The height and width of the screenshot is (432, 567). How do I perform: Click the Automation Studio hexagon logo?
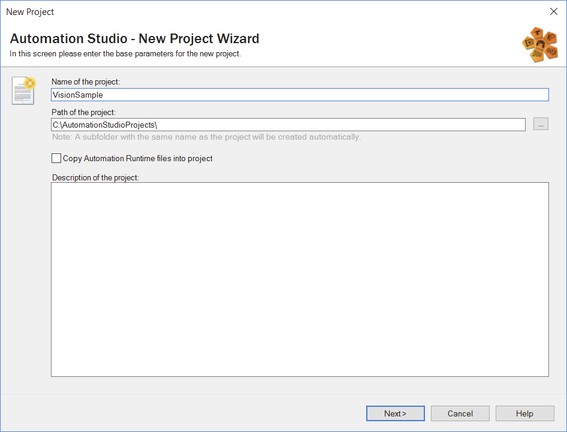point(540,44)
